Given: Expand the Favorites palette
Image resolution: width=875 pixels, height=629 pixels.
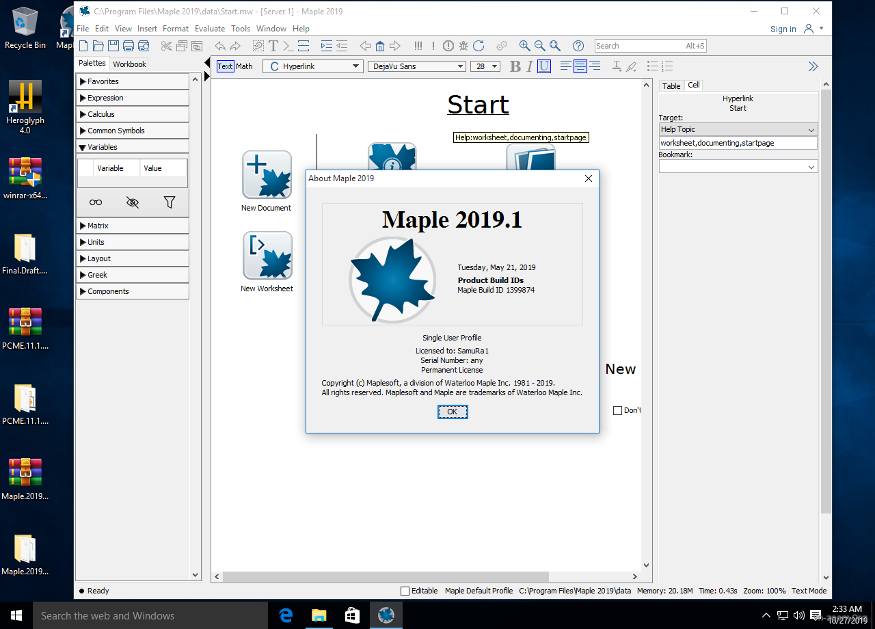Looking at the screenshot, I should (x=133, y=81).
